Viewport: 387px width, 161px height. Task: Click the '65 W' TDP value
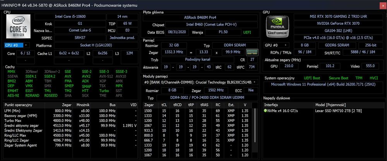(x=127, y=24)
